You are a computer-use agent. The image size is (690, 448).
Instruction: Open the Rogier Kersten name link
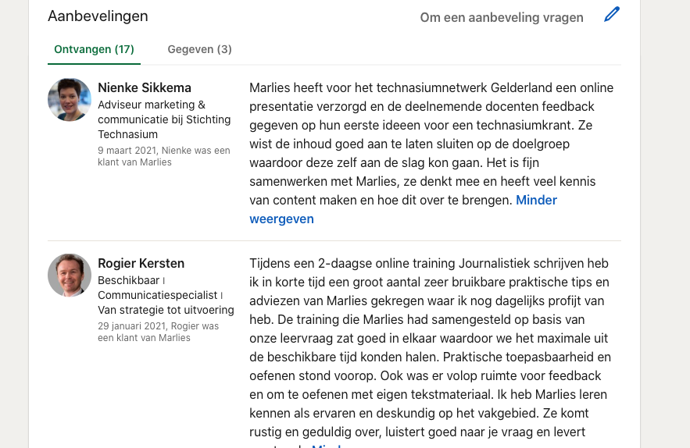(141, 263)
